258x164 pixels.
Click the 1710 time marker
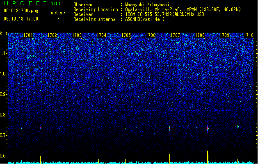249,35
